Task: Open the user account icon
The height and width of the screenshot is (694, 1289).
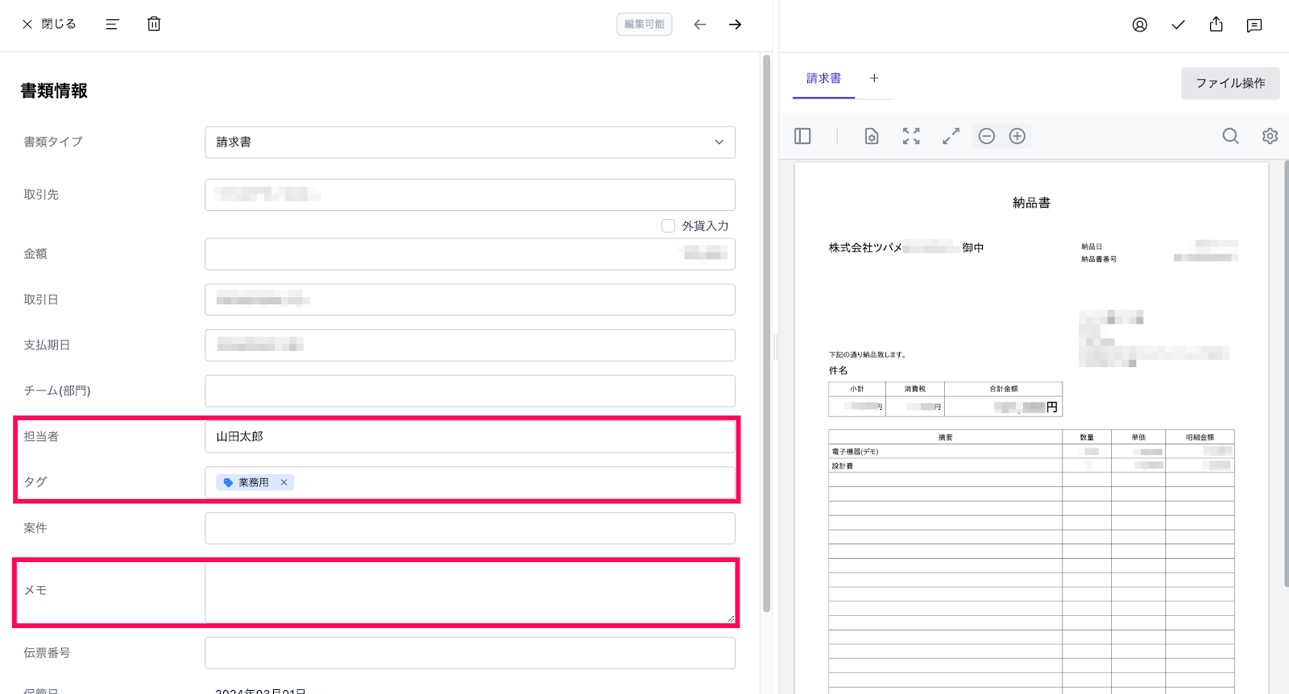Action: coord(1139,25)
